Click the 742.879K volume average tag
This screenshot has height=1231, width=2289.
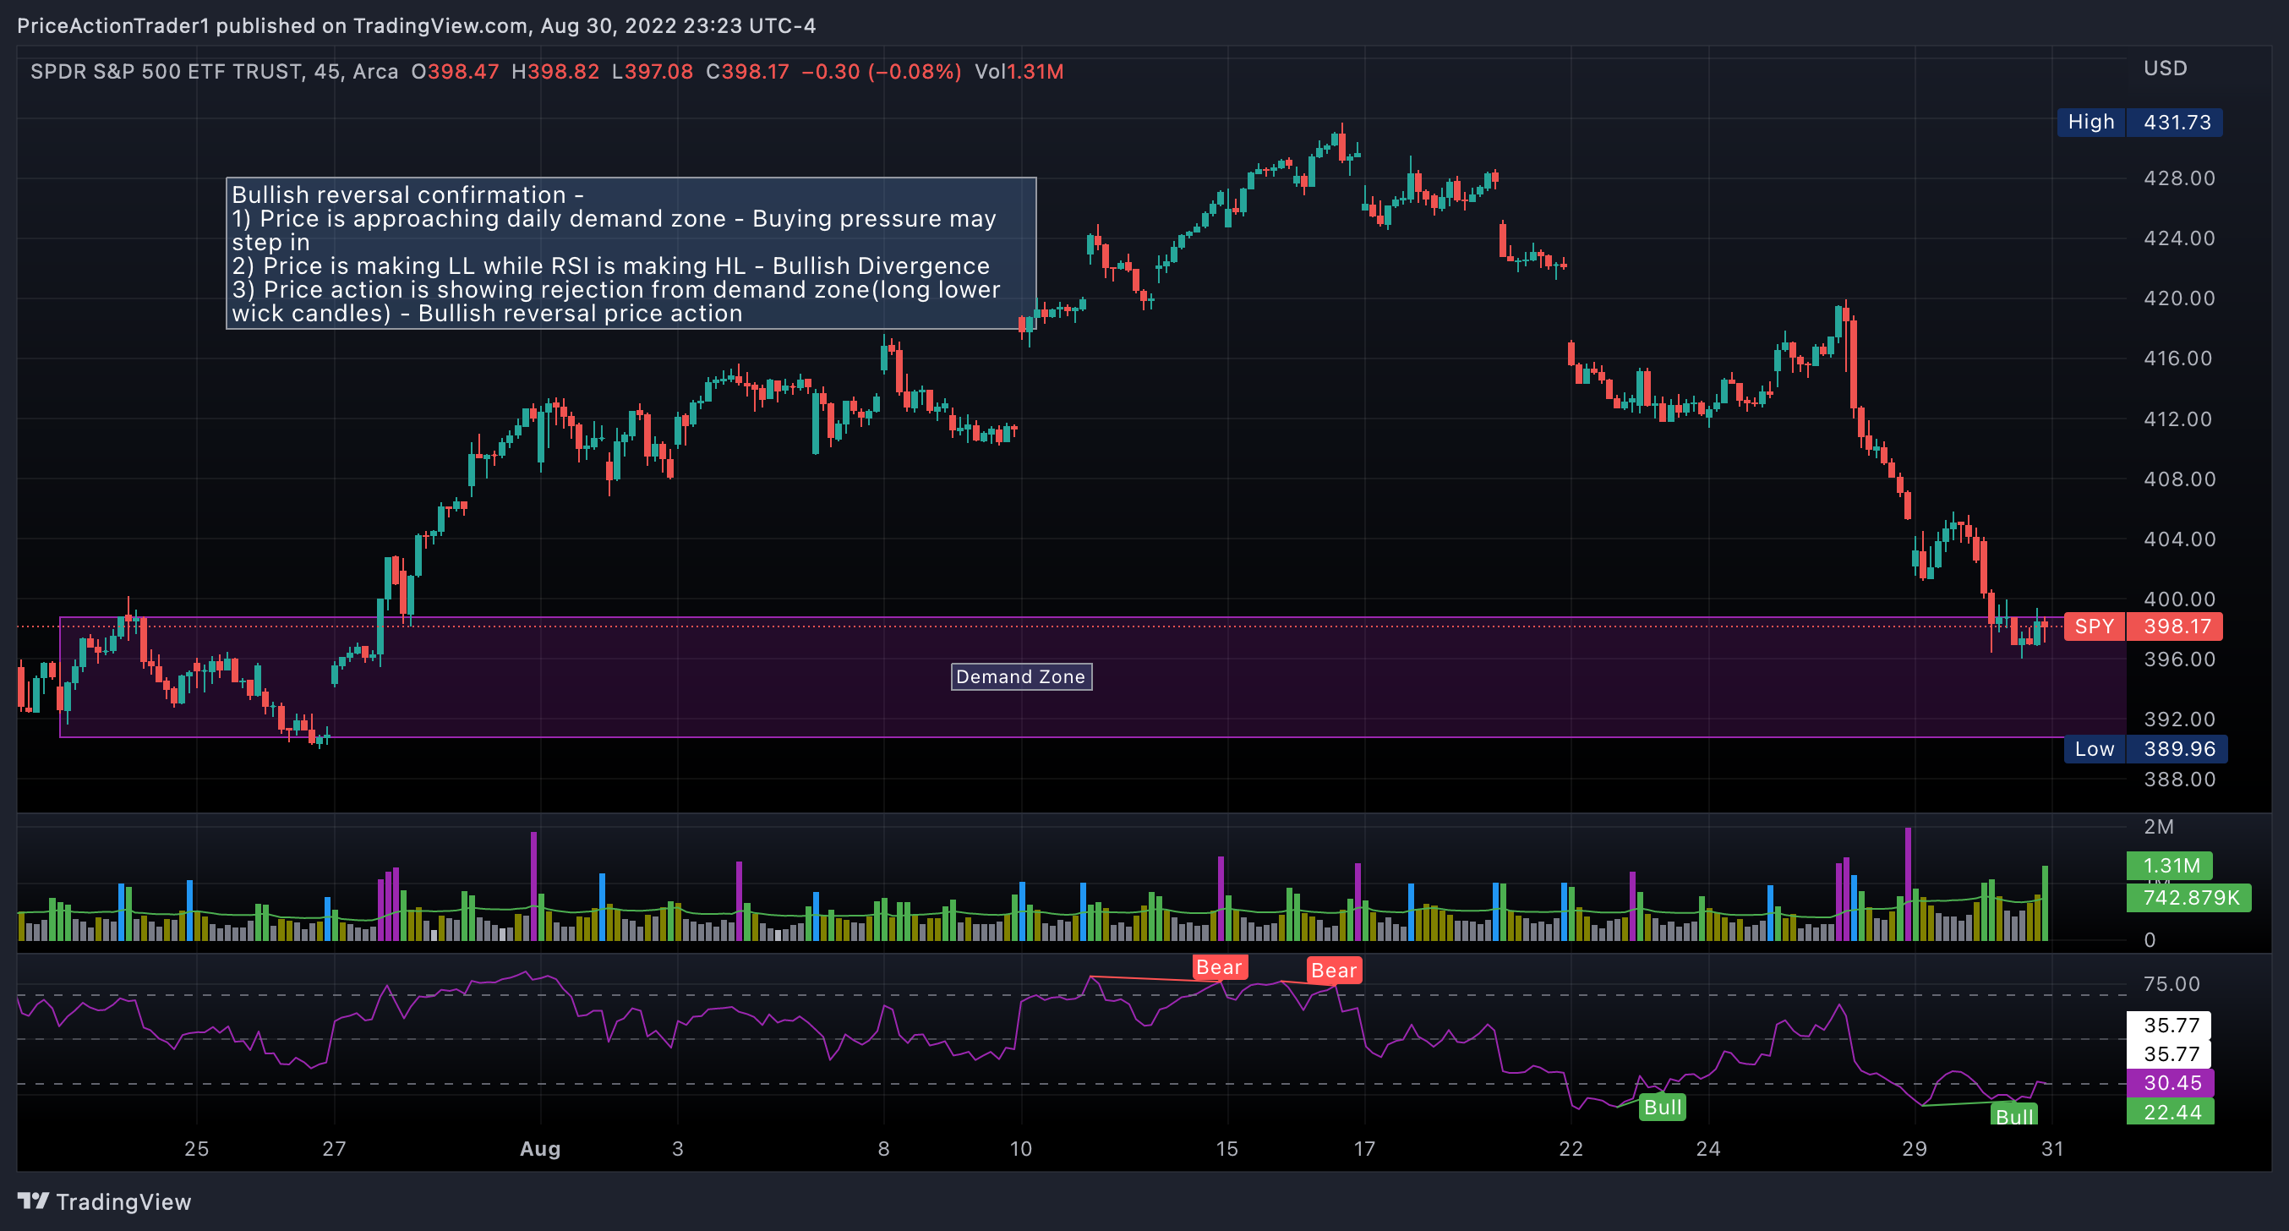click(x=2188, y=897)
